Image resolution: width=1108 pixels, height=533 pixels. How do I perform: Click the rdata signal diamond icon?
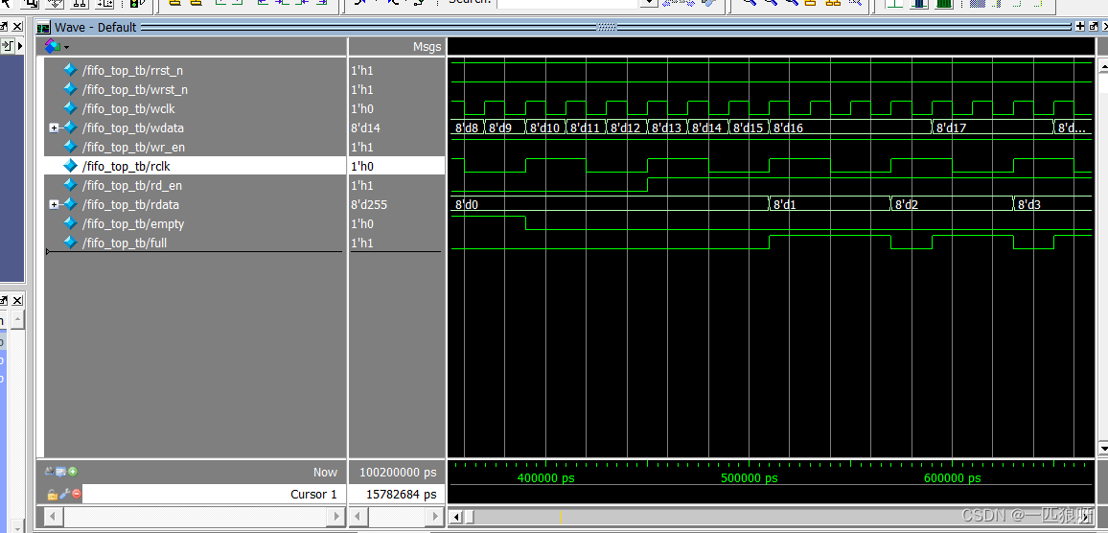click(x=70, y=204)
